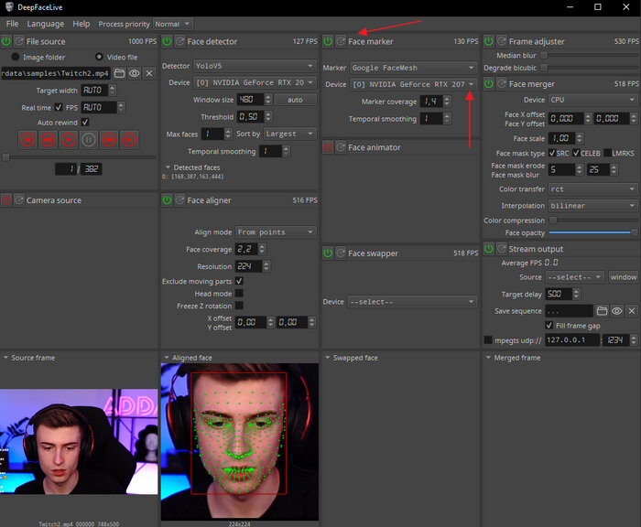Image resolution: width=641 pixels, height=527 pixels.
Task: Toggle Auto rewind checkbox
Action: click(85, 122)
